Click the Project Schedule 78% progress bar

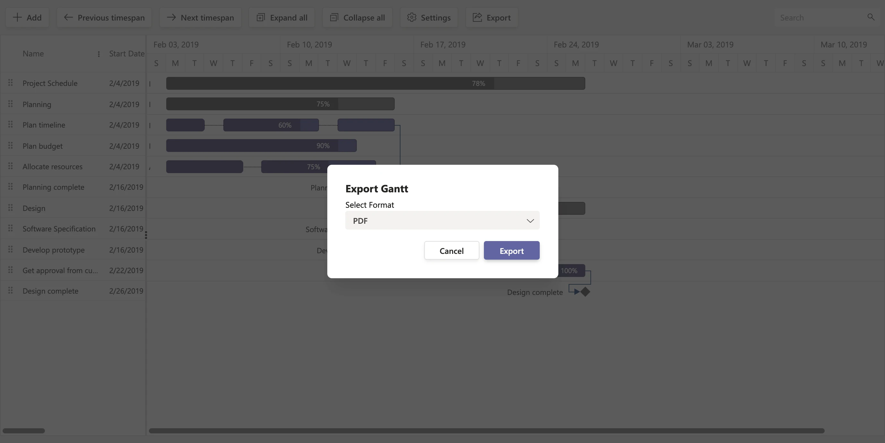point(375,83)
